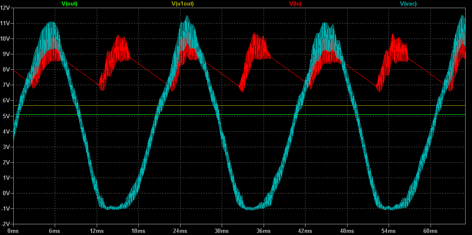Viewport: 472px width, 235px height.
Task: Click the 42ms time axis label
Action: pos(305,230)
